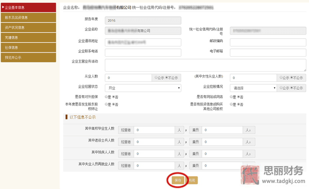The height and width of the screenshot is (189, 309).
Task: Switch to 社保信息 section
Action: [x=28, y=48]
